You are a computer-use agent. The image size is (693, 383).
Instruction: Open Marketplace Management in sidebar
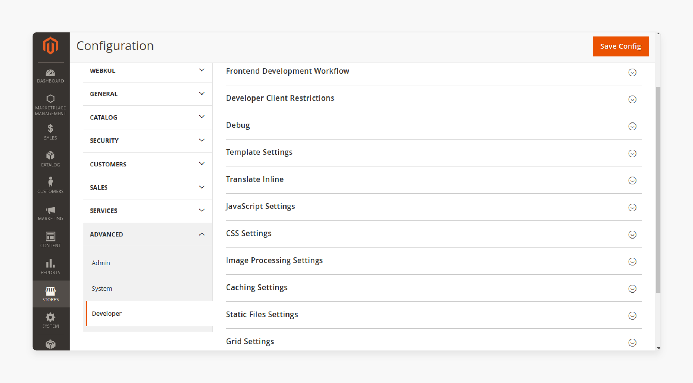click(50, 105)
